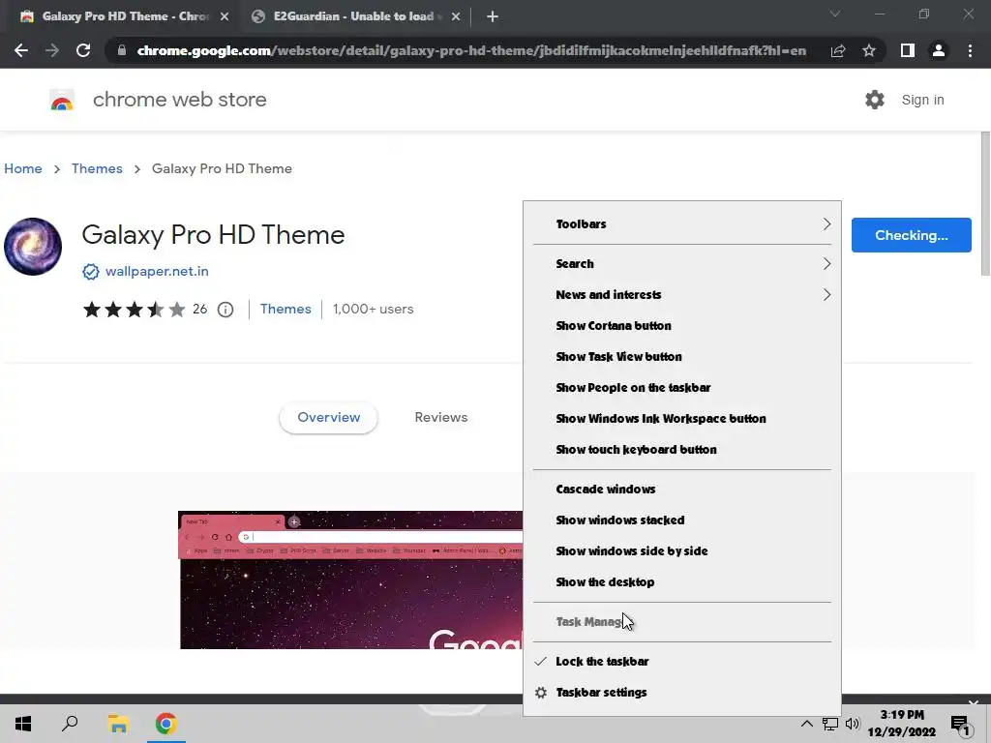Click the taskbar clock showing 3:19 PM
Viewport: 991px width, 743px height.
click(902, 724)
